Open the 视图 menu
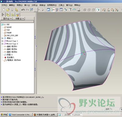Image resolution: width=122 pixels, height=117 pixels. (x=20, y=5)
